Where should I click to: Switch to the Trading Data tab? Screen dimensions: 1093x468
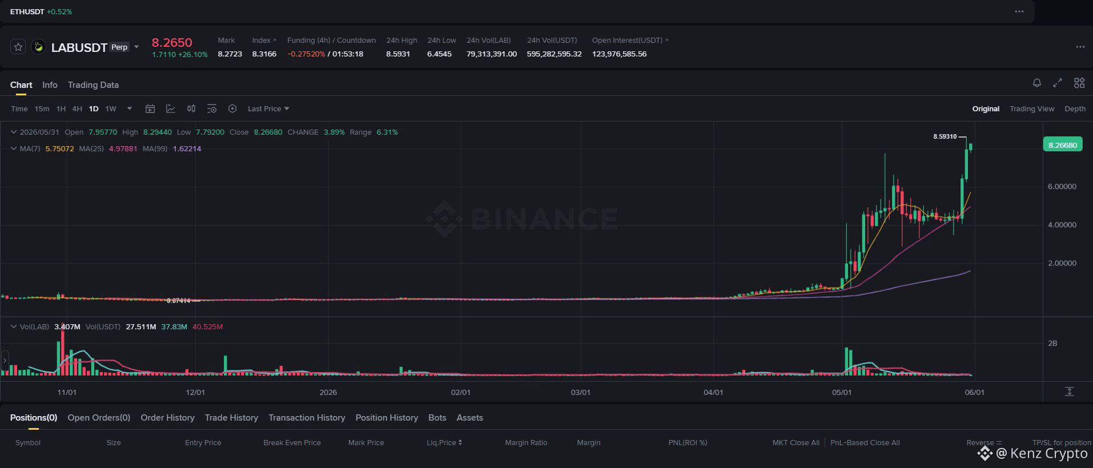(93, 84)
